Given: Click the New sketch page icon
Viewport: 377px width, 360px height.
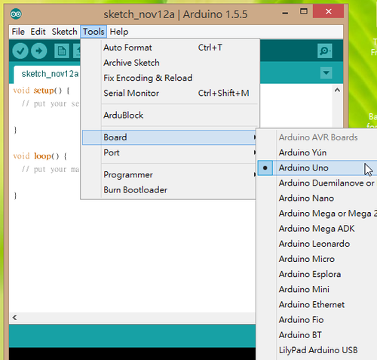Looking at the screenshot, I should (62, 51).
